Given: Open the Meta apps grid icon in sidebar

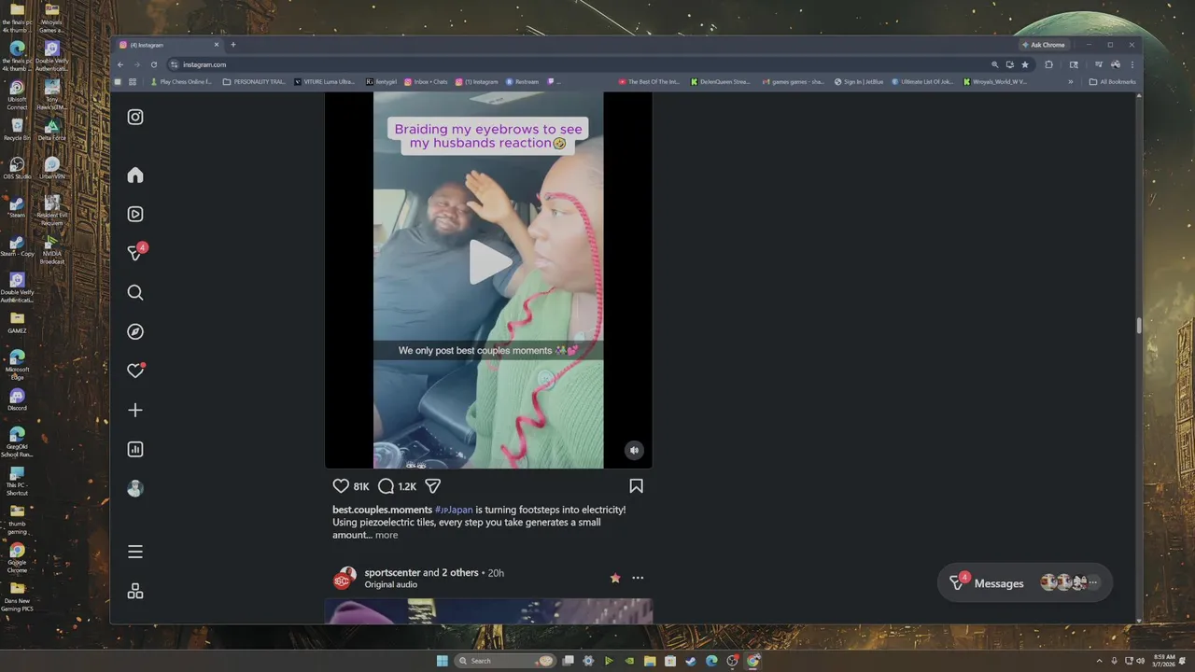Looking at the screenshot, I should (x=135, y=591).
